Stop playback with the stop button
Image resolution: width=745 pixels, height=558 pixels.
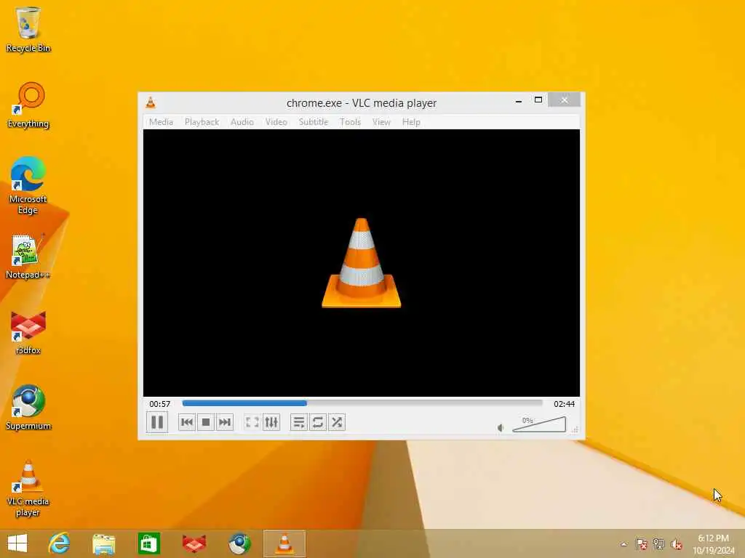click(x=206, y=422)
